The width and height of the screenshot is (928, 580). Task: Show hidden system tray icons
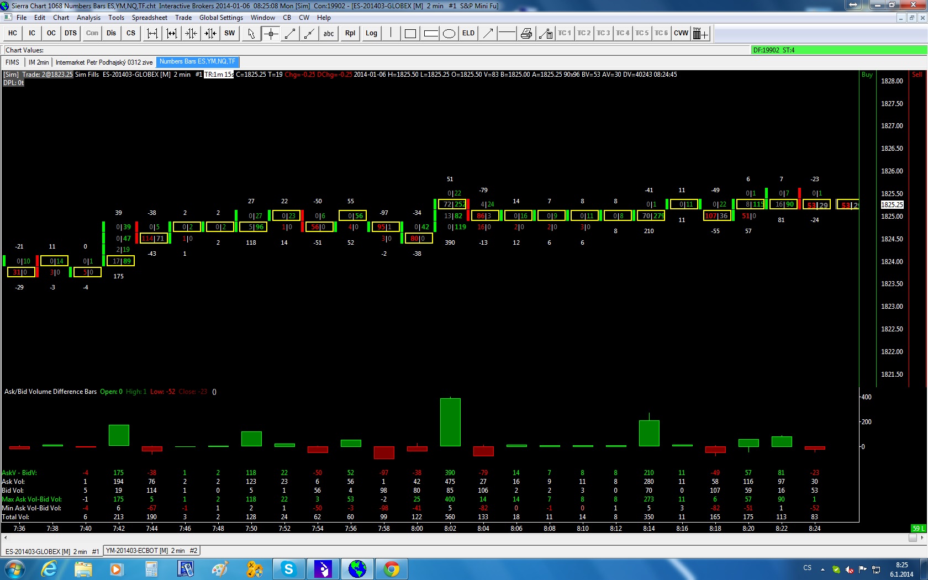(822, 569)
